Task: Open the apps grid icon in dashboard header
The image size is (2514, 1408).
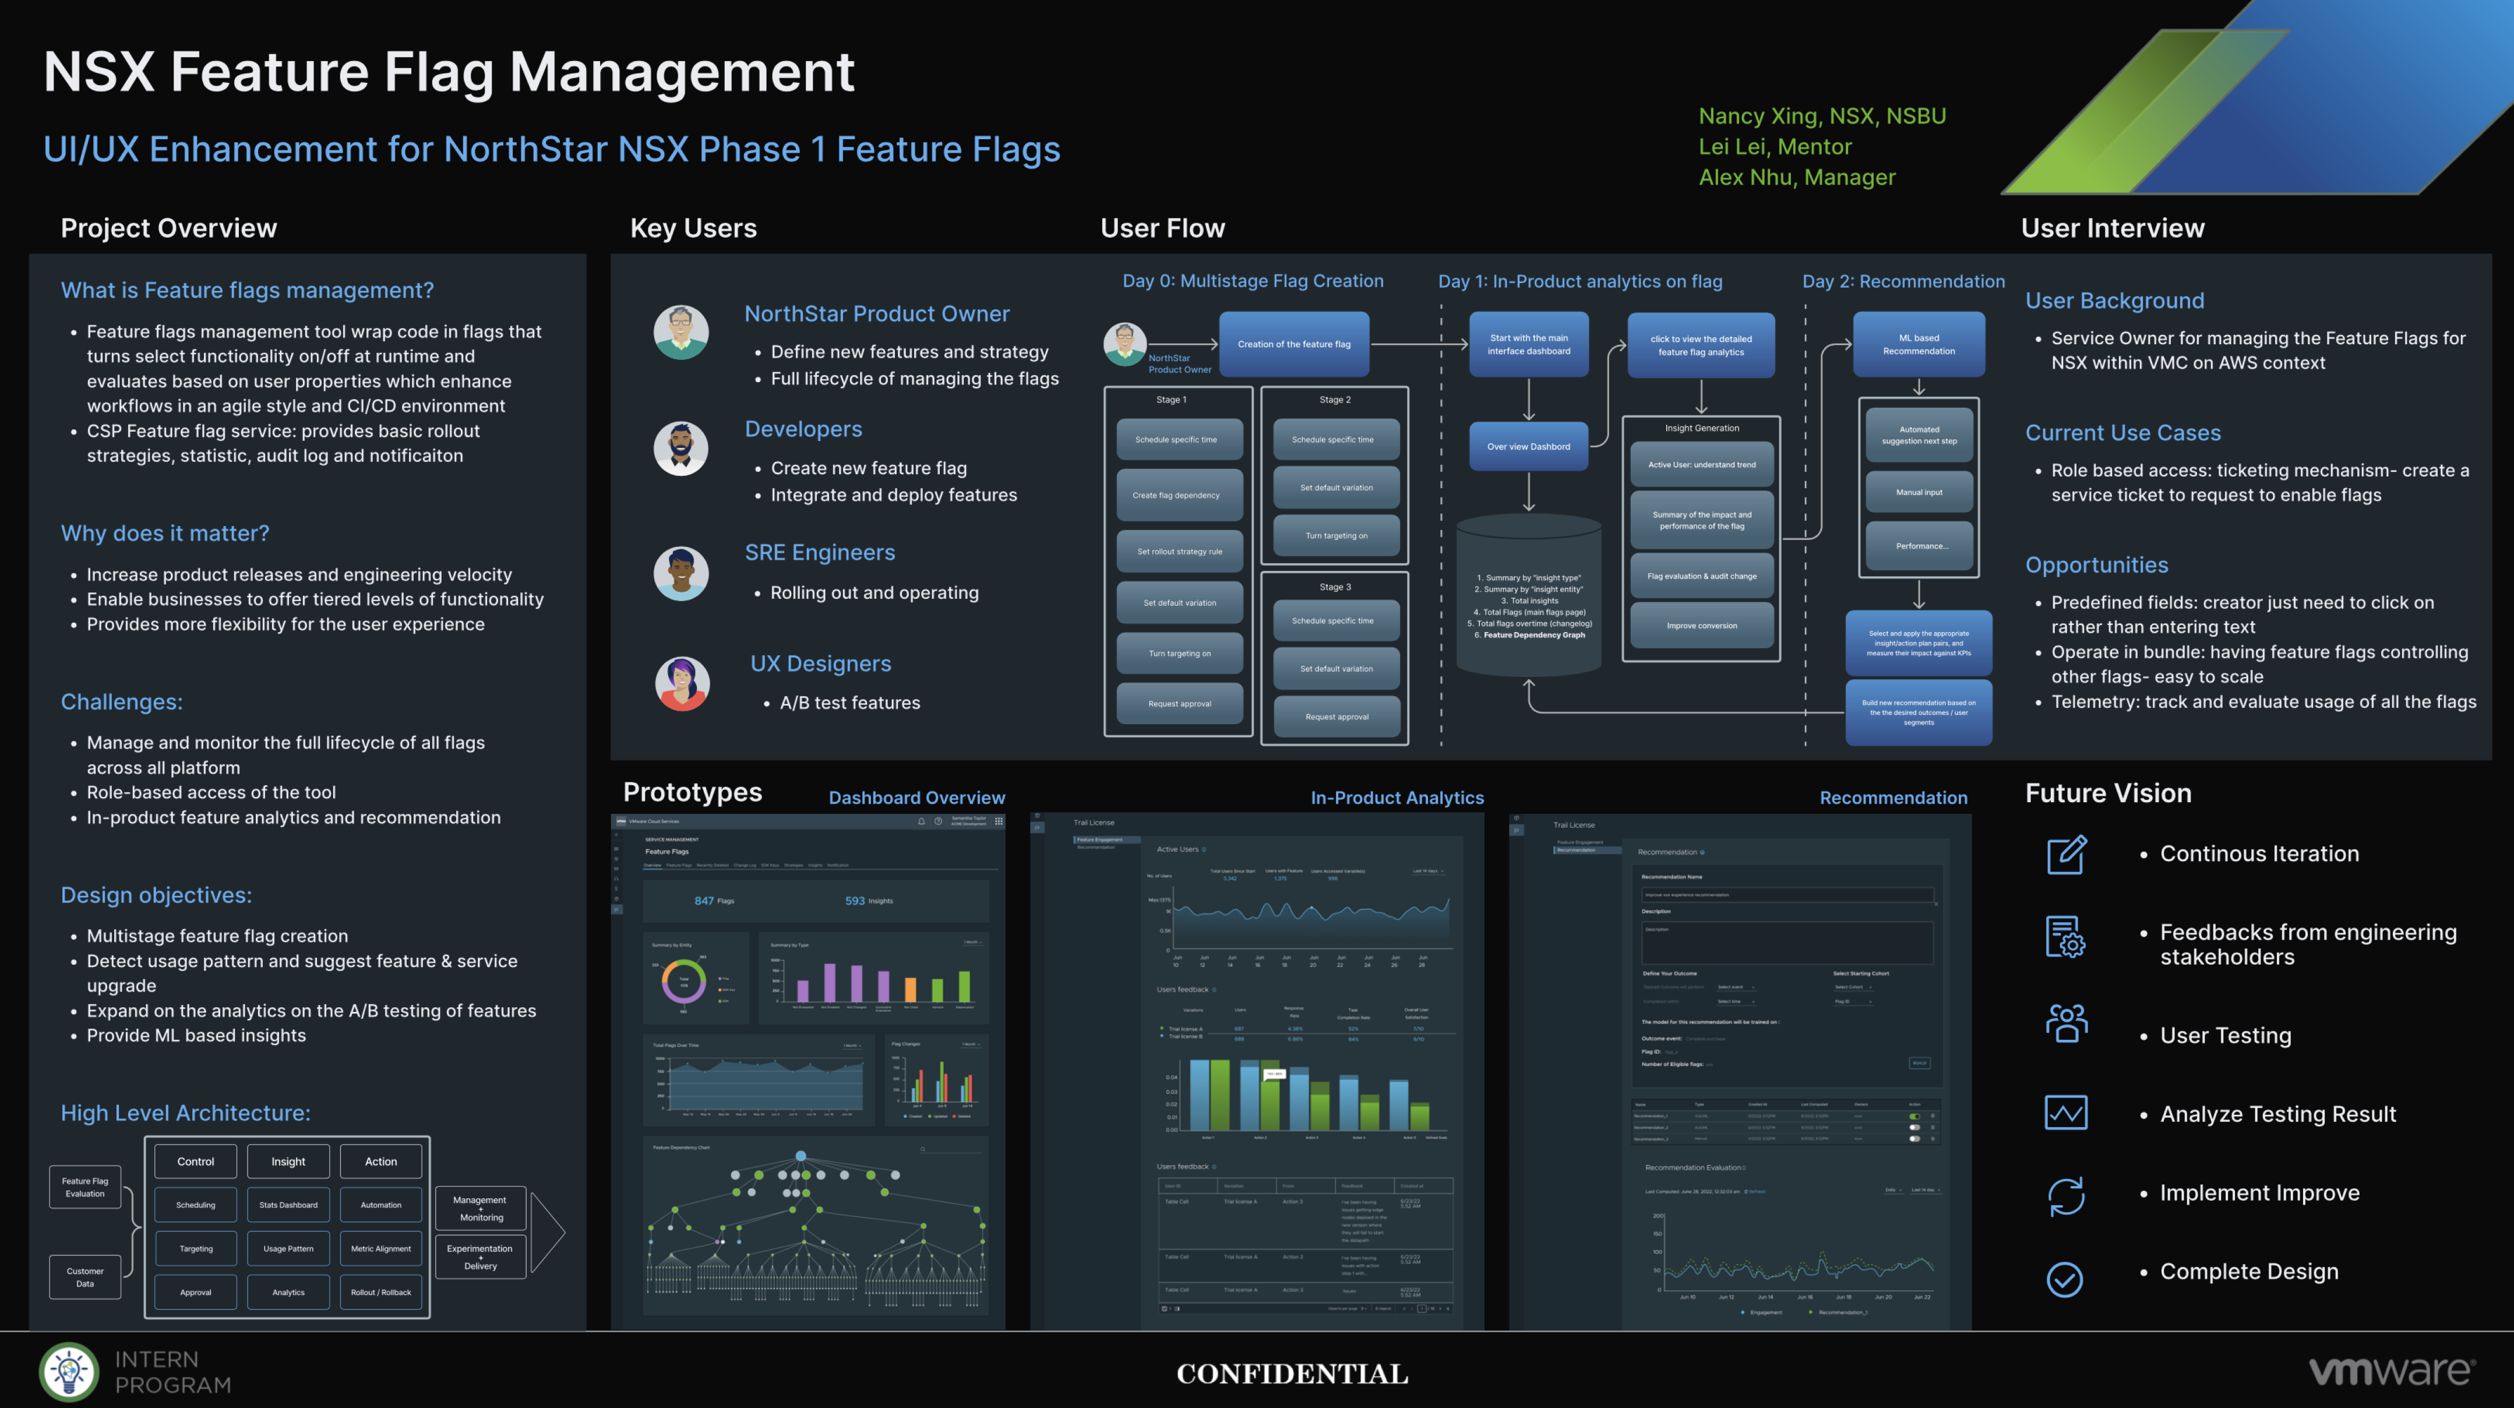Action: (x=999, y=821)
